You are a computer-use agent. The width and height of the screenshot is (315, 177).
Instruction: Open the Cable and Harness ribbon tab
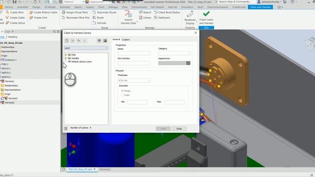pyautogui.click(x=260, y=7)
